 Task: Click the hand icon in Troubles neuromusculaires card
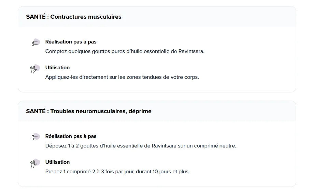click(x=35, y=163)
